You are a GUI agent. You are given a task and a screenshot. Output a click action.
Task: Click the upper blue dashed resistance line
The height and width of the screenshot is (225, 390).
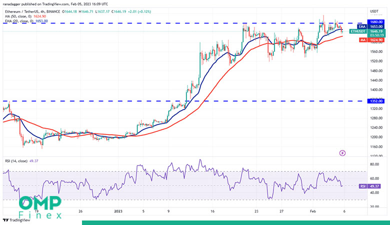click(184, 23)
